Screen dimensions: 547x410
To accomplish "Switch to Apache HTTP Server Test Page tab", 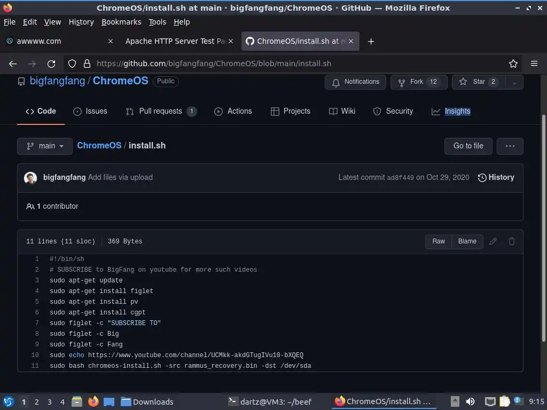I will coord(178,41).
